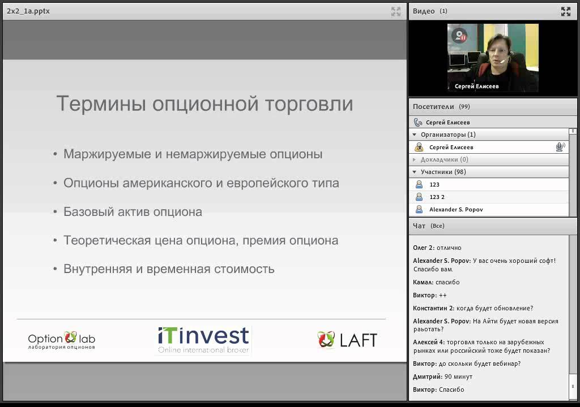Click the Видео (1) pod title
This screenshot has height=407, width=580.
pos(430,11)
